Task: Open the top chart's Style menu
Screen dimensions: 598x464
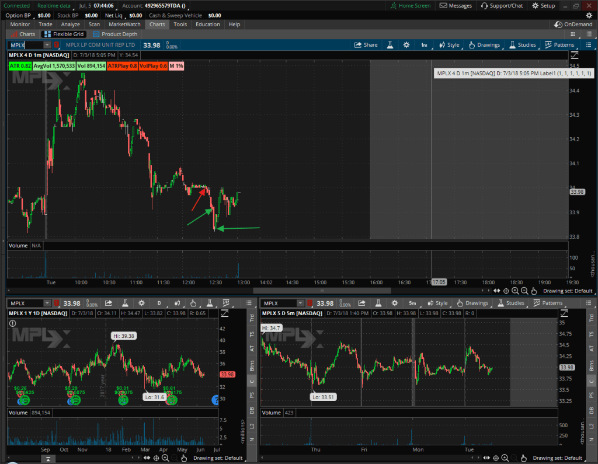Action: [x=449, y=45]
